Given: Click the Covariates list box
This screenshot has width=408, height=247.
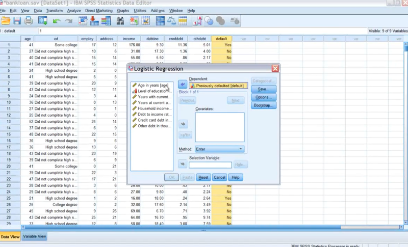Looking at the screenshot, I should [x=220, y=127].
